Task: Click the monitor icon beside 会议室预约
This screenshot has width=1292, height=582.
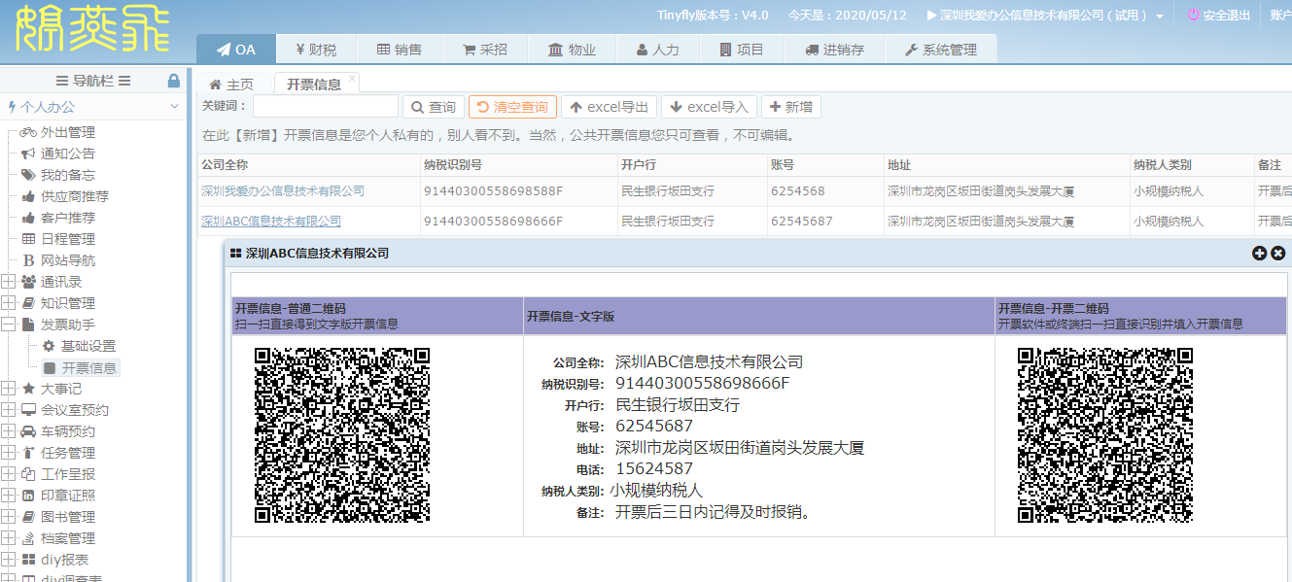Action: click(28, 410)
